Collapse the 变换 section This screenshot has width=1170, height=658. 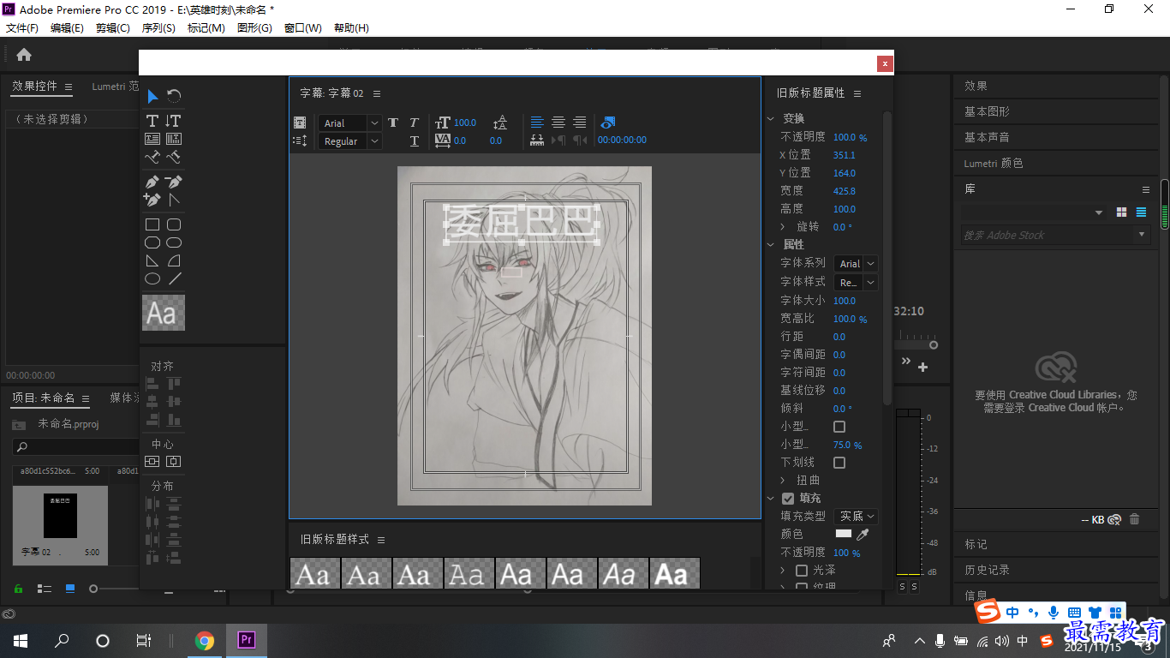click(771, 118)
